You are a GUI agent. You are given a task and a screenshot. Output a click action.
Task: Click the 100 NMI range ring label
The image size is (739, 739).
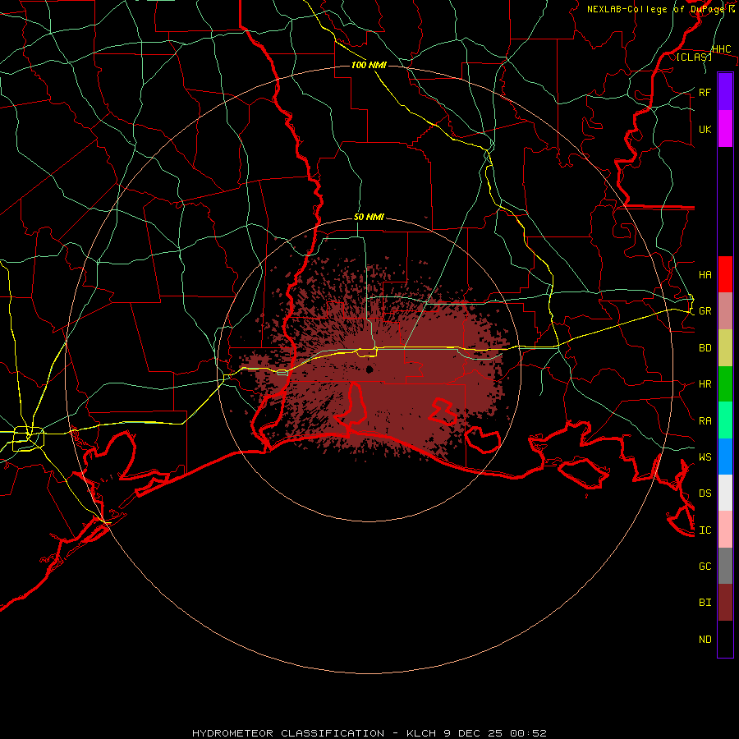[x=369, y=65]
